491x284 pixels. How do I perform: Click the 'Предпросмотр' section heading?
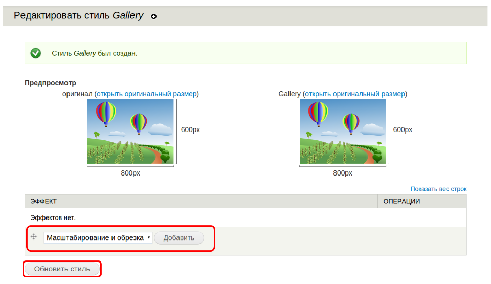[x=50, y=83]
